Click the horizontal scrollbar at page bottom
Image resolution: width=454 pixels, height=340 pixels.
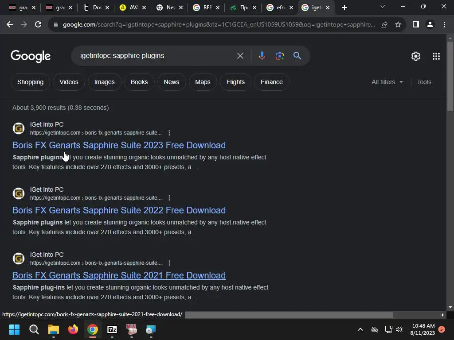[289, 315]
